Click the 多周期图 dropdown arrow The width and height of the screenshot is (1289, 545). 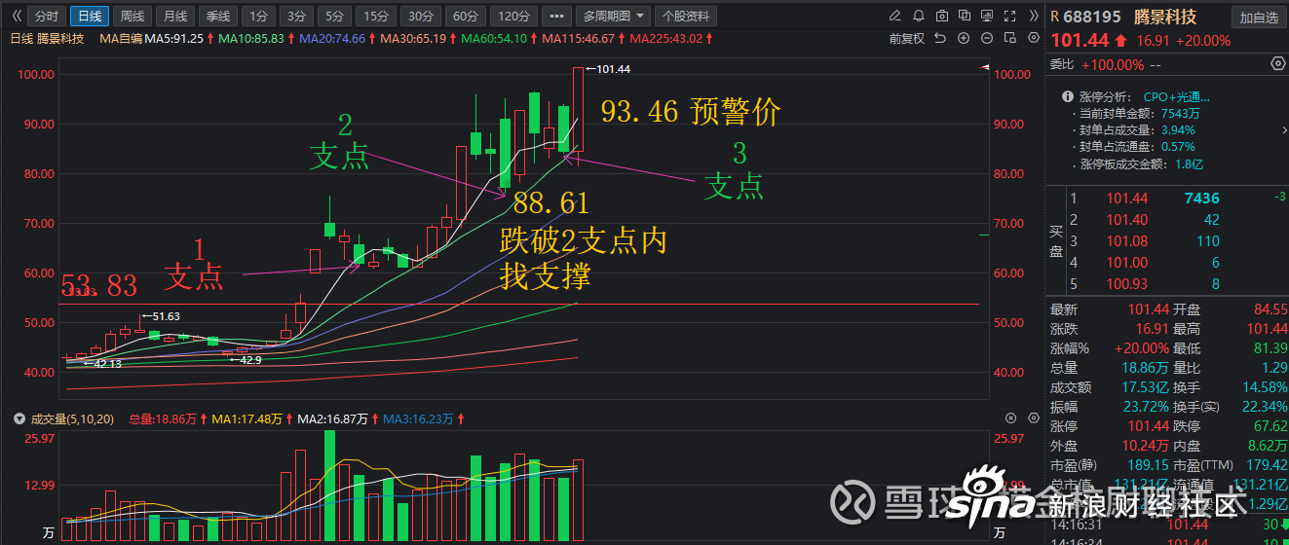tap(639, 17)
